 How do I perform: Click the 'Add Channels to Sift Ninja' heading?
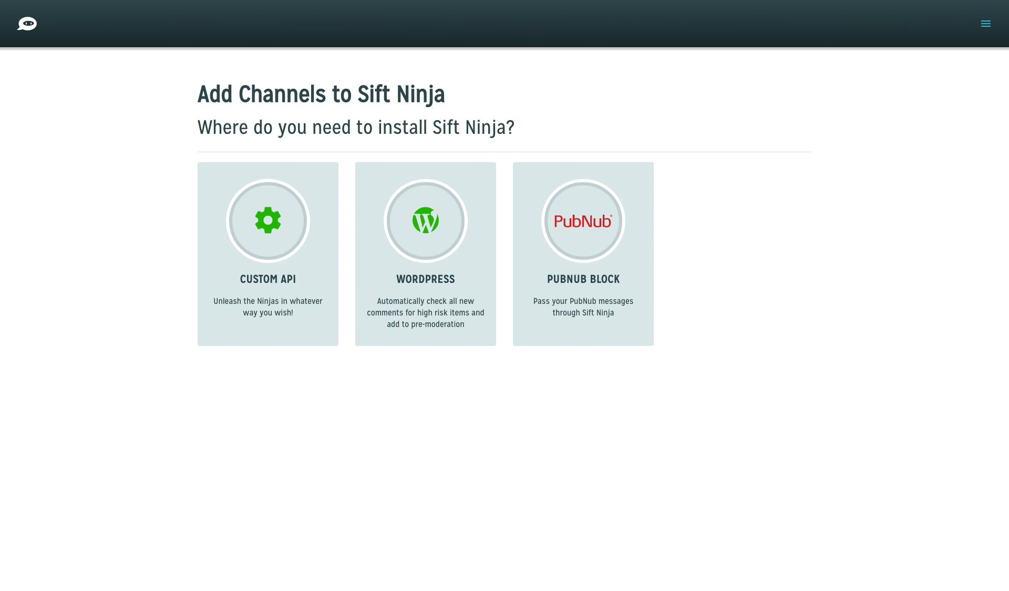321,94
